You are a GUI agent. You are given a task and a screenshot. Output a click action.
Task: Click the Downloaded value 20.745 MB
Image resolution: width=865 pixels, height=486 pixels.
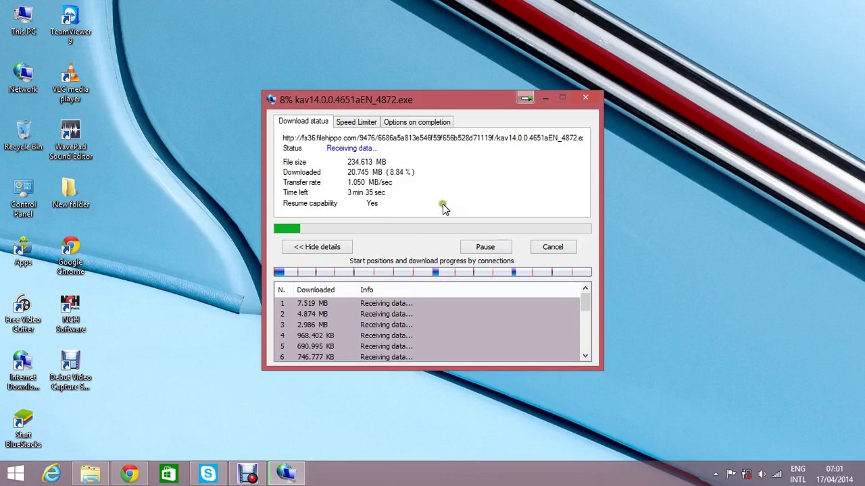[x=365, y=172]
